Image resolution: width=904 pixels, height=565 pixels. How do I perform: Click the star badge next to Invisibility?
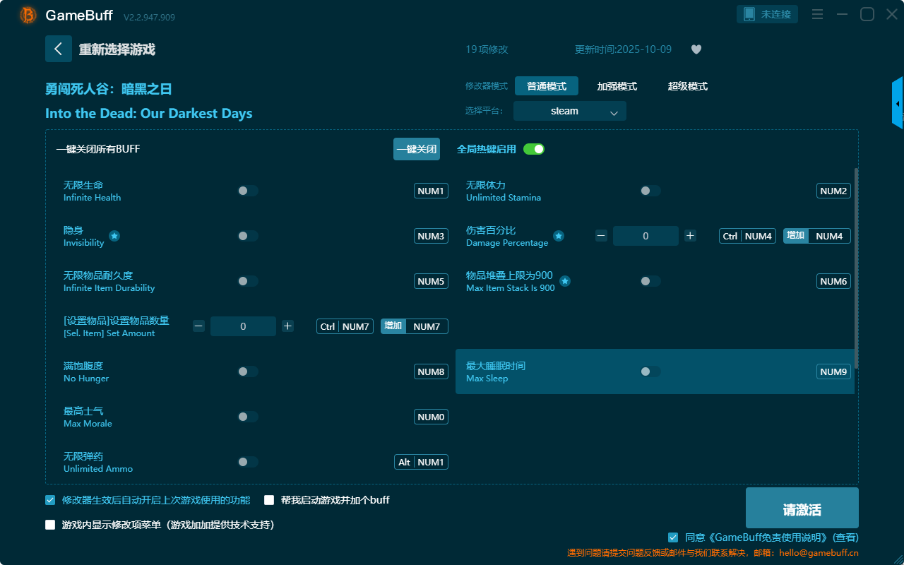(x=114, y=236)
